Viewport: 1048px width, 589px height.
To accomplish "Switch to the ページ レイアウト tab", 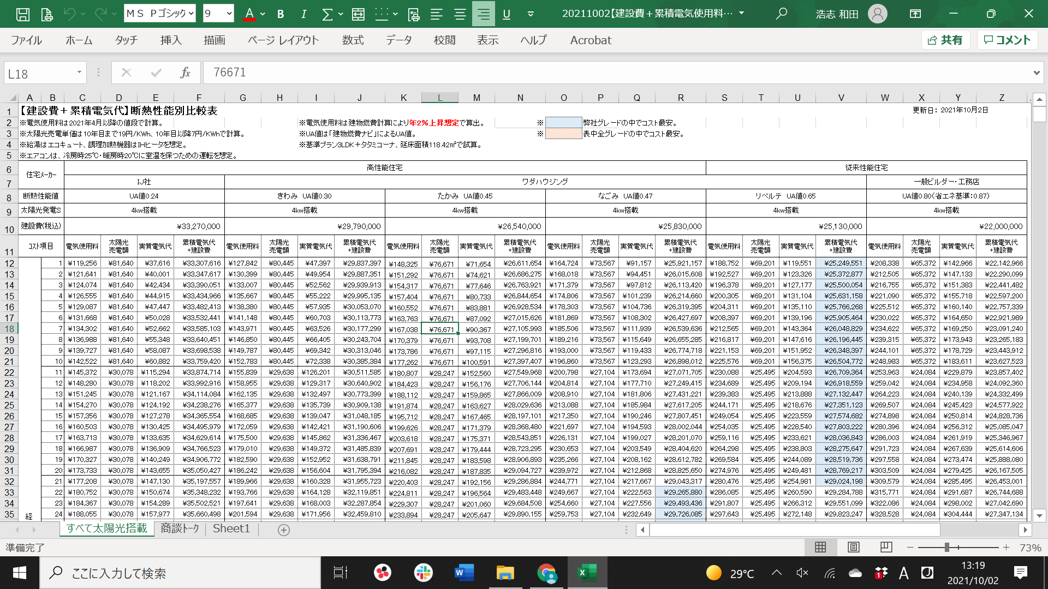I will click(x=283, y=40).
